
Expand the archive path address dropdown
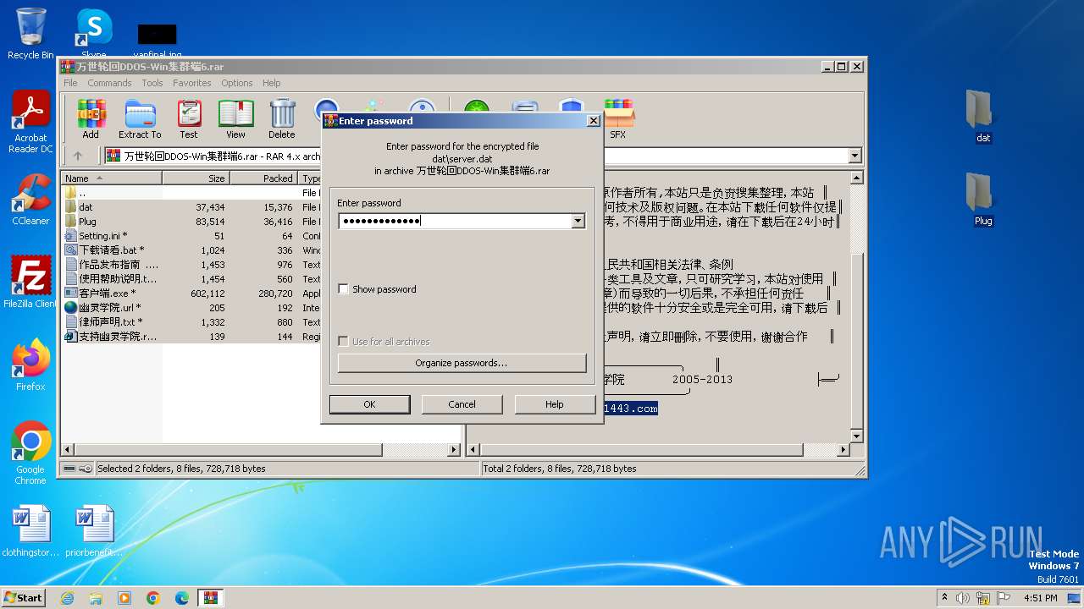pos(854,156)
